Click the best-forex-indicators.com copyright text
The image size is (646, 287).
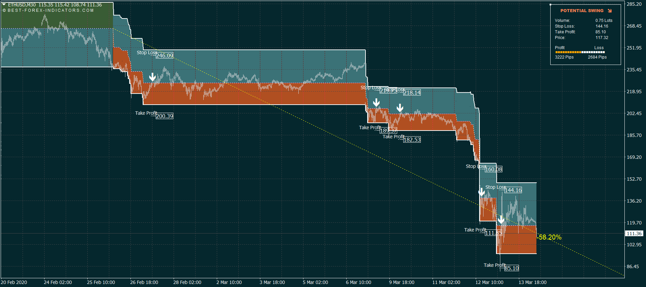coord(48,10)
